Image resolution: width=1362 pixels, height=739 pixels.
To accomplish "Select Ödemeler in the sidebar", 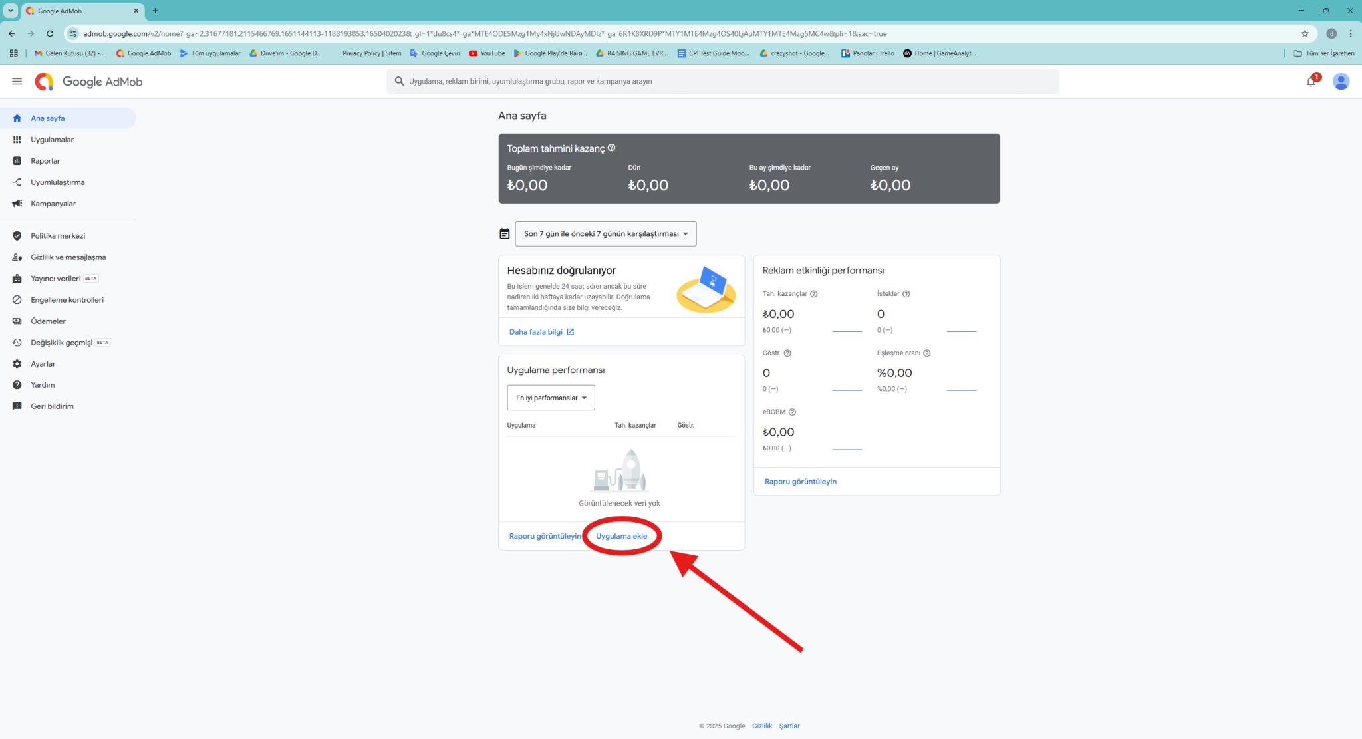I will 48,321.
